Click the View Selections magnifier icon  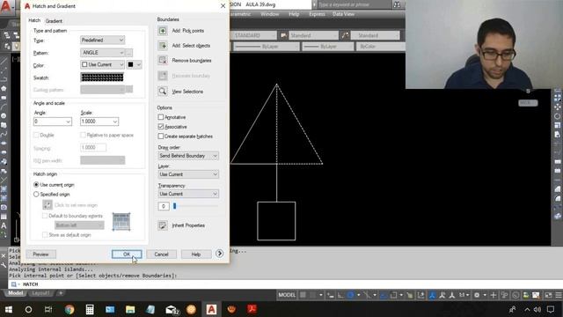tap(162, 92)
